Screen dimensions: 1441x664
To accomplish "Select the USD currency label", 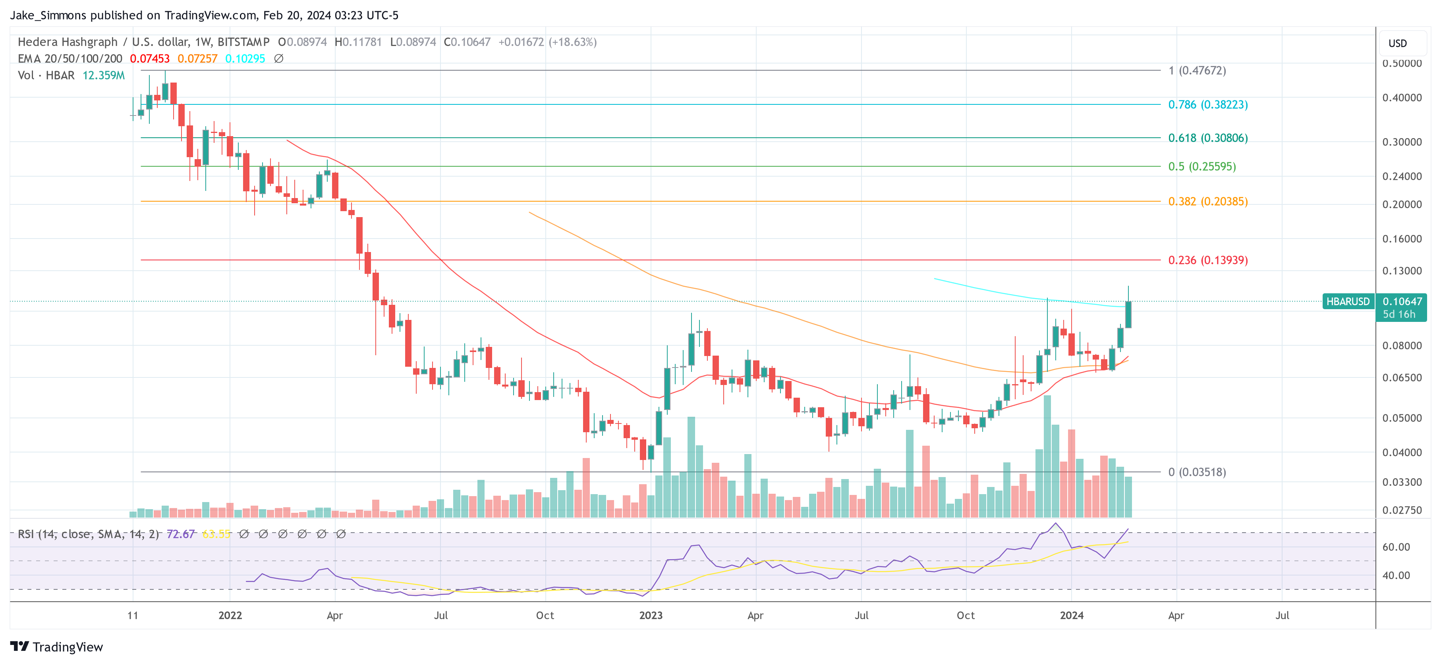I will point(1397,43).
